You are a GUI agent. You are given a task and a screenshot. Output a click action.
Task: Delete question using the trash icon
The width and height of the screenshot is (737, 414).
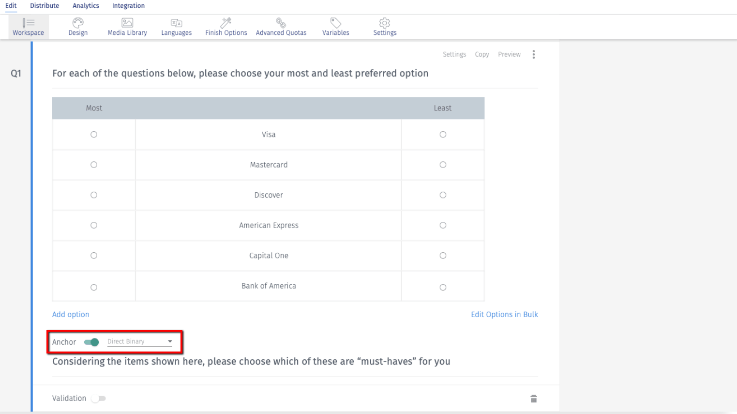533,398
